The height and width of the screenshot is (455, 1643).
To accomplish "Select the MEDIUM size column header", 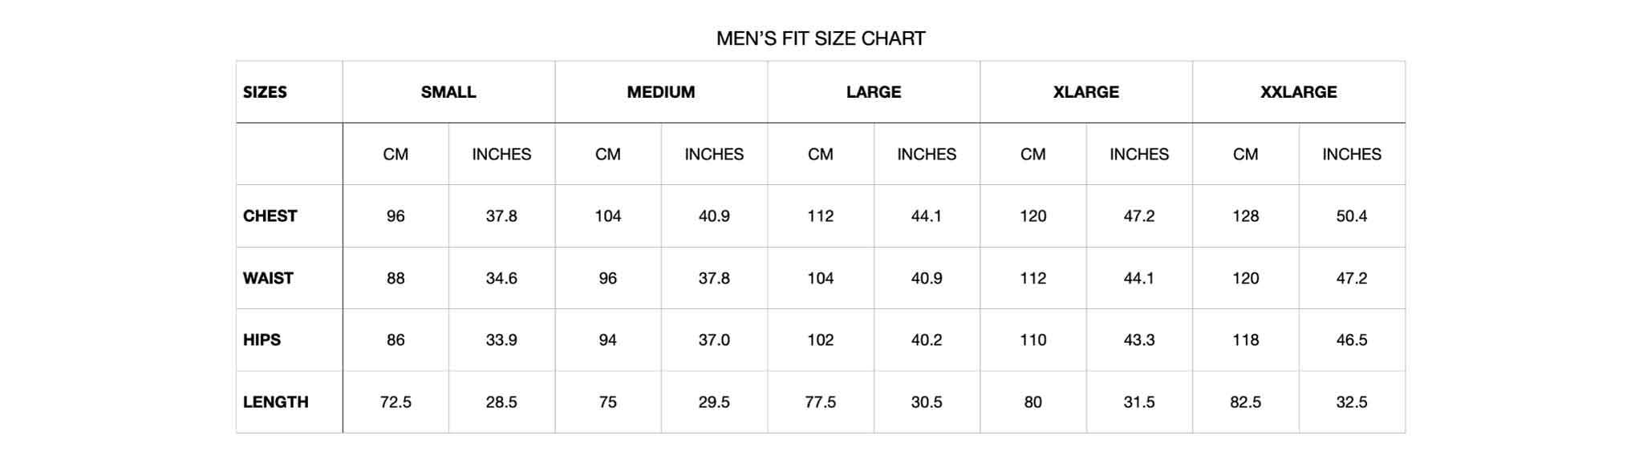I will coord(661,92).
